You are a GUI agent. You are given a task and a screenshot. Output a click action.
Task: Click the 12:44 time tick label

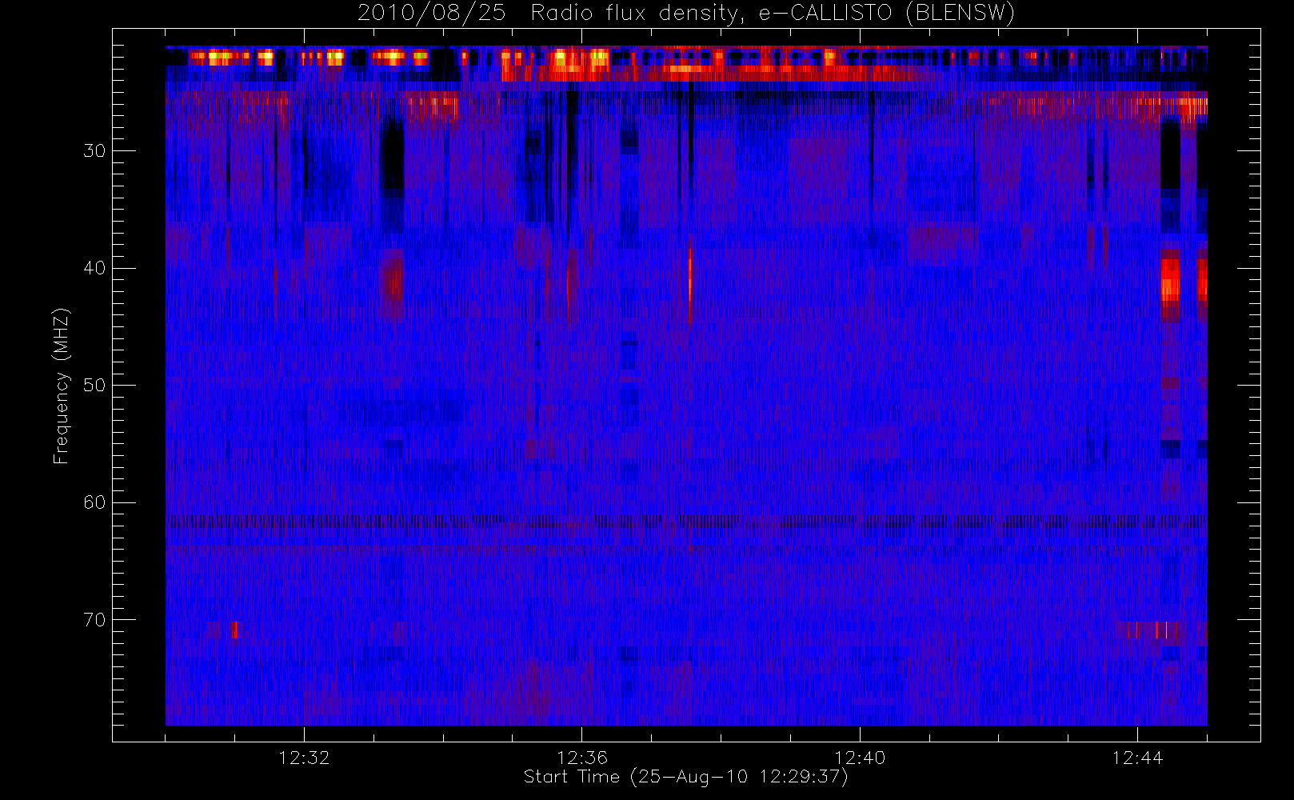click(1137, 758)
